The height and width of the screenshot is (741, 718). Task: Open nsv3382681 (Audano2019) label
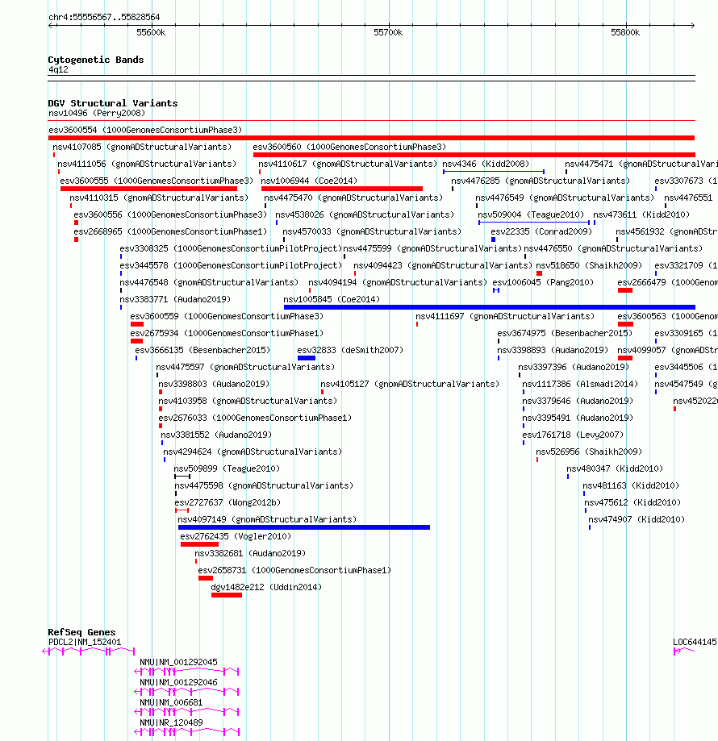click(250, 553)
